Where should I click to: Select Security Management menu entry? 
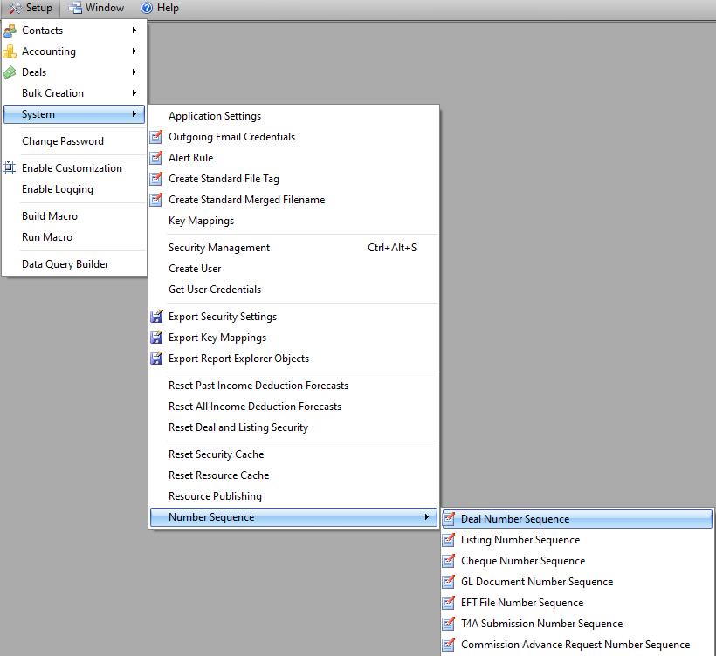[x=219, y=248]
